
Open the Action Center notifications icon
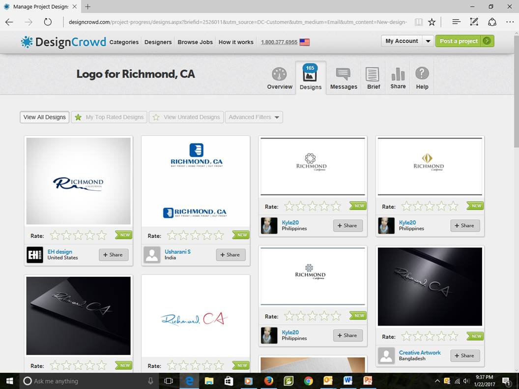(x=506, y=381)
